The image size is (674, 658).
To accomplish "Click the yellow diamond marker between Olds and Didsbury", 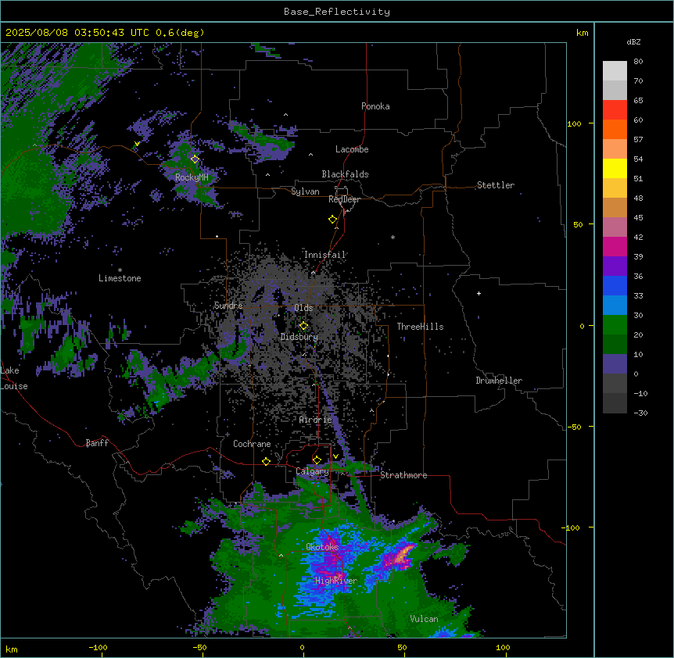I will pyautogui.click(x=303, y=326).
